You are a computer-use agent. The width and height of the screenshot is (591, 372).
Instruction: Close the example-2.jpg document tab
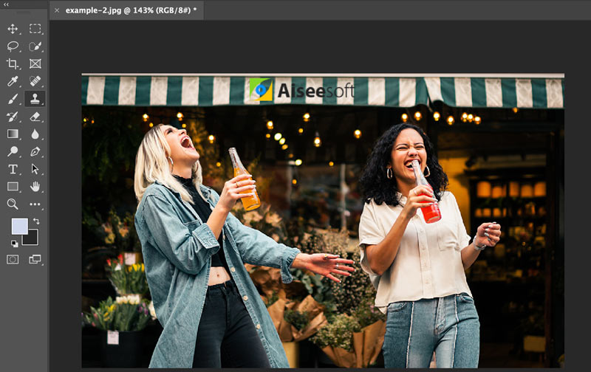[x=57, y=10]
